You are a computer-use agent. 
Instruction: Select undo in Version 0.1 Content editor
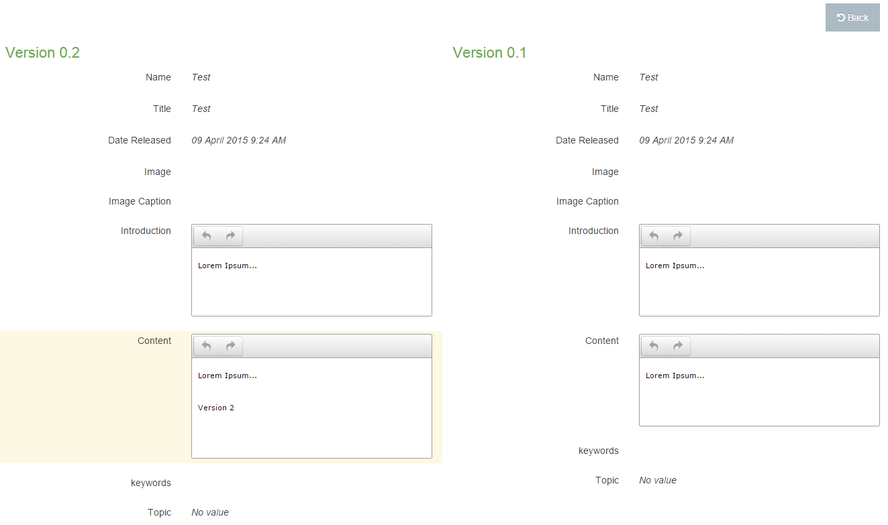coord(654,346)
